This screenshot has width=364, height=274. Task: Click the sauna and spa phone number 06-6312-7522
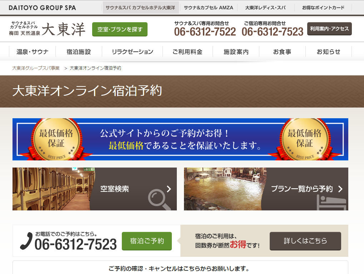[205, 31]
